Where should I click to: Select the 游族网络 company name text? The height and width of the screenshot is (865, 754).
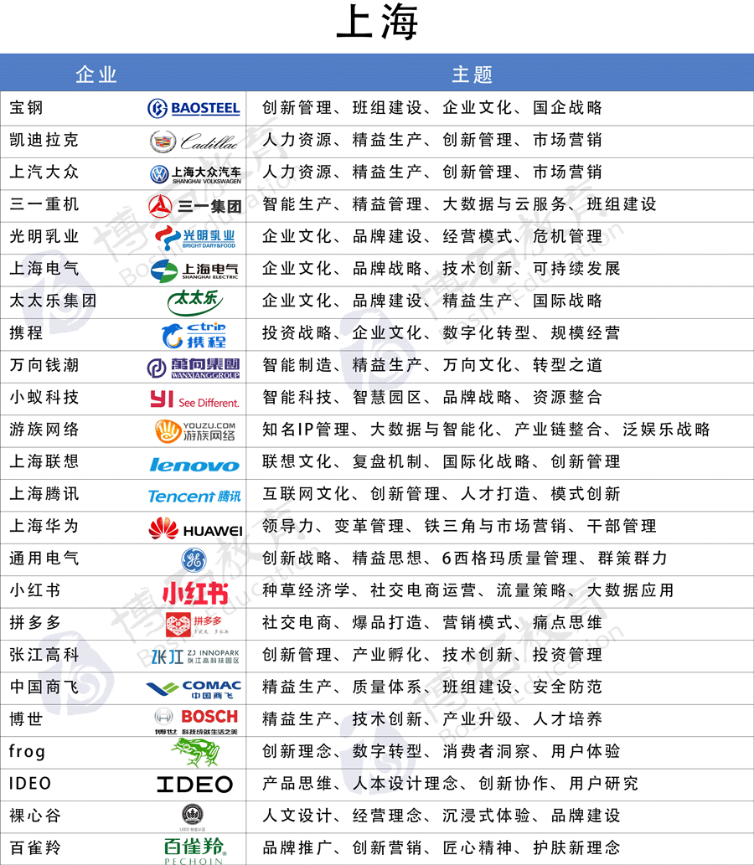click(x=44, y=430)
